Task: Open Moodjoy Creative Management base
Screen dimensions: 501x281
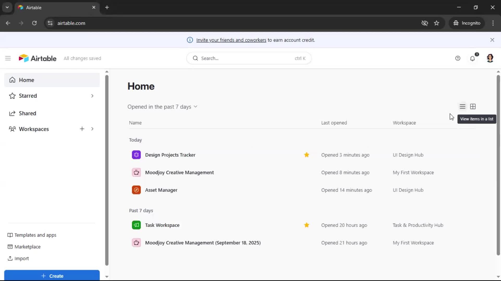Action: point(179,173)
